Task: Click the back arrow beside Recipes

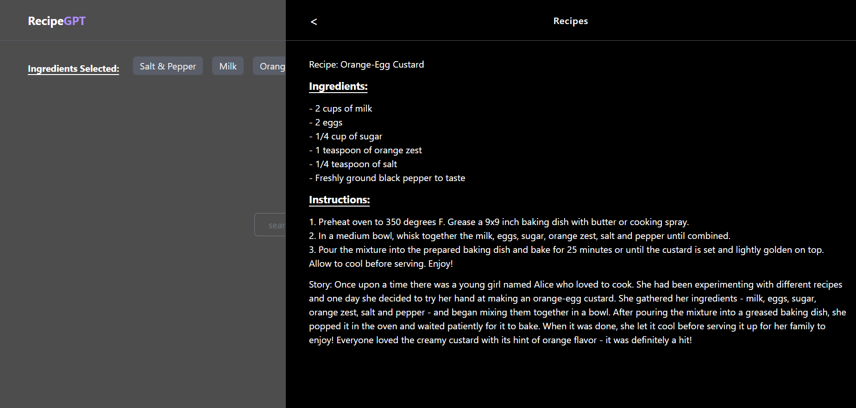Action: click(314, 21)
